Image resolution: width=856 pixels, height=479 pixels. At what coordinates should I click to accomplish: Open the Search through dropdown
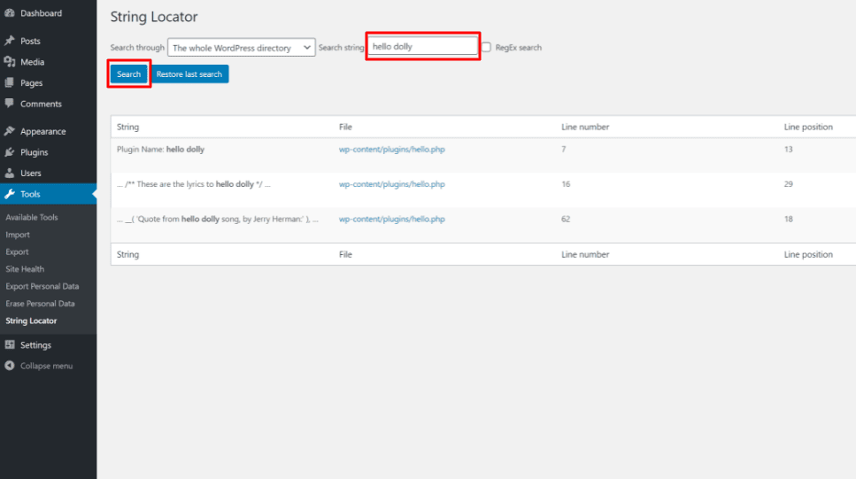click(x=242, y=48)
